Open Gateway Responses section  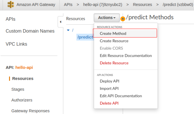(30, 111)
